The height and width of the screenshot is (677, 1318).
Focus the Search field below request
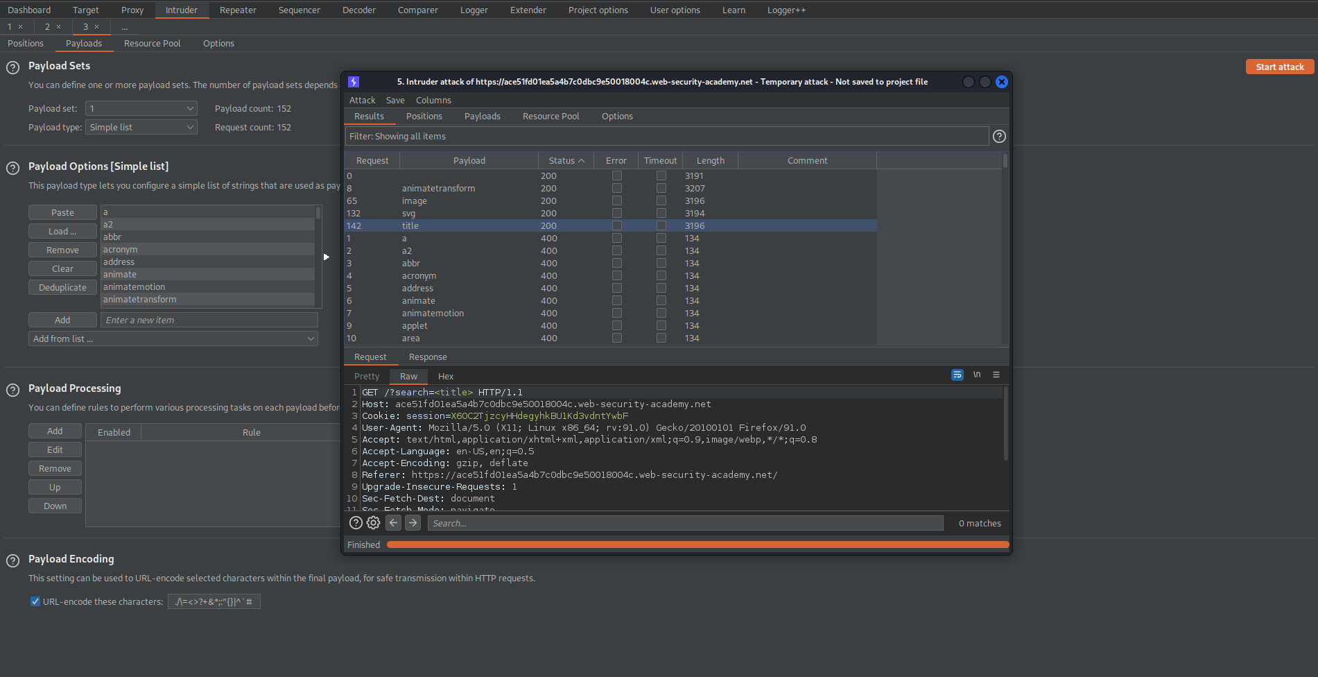(x=685, y=524)
